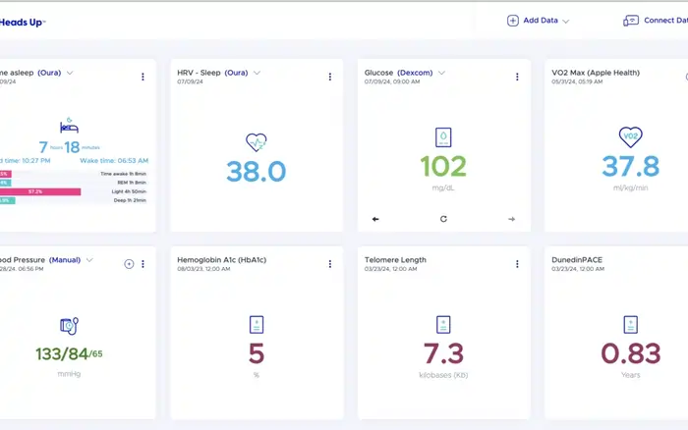Click the HRV heart icon

pyautogui.click(x=257, y=142)
